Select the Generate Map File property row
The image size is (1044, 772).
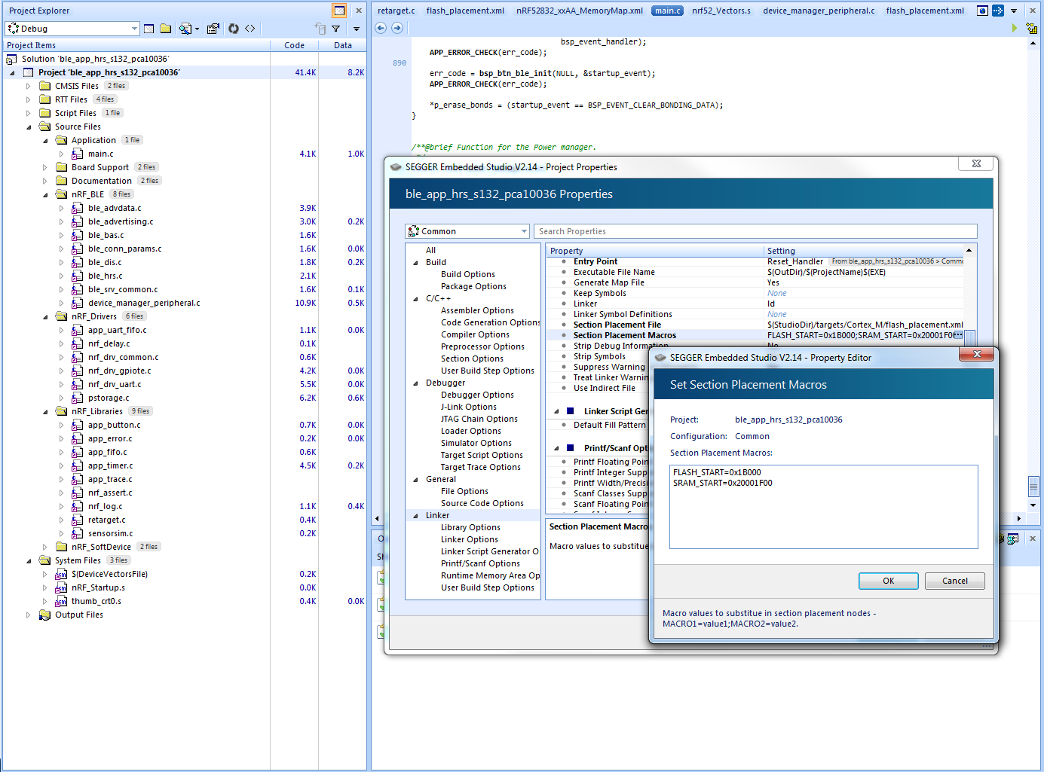pyautogui.click(x=755, y=282)
